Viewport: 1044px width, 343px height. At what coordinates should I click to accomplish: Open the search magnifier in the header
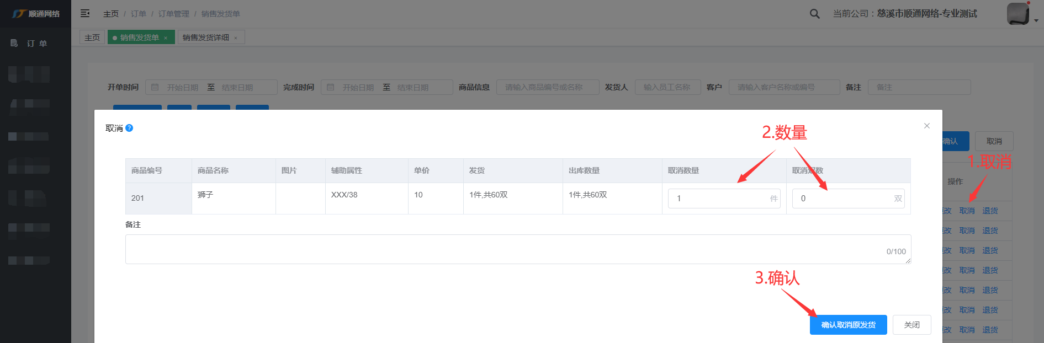[814, 14]
